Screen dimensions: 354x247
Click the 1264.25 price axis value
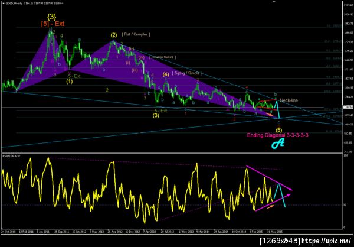pyautogui.click(x=349, y=97)
